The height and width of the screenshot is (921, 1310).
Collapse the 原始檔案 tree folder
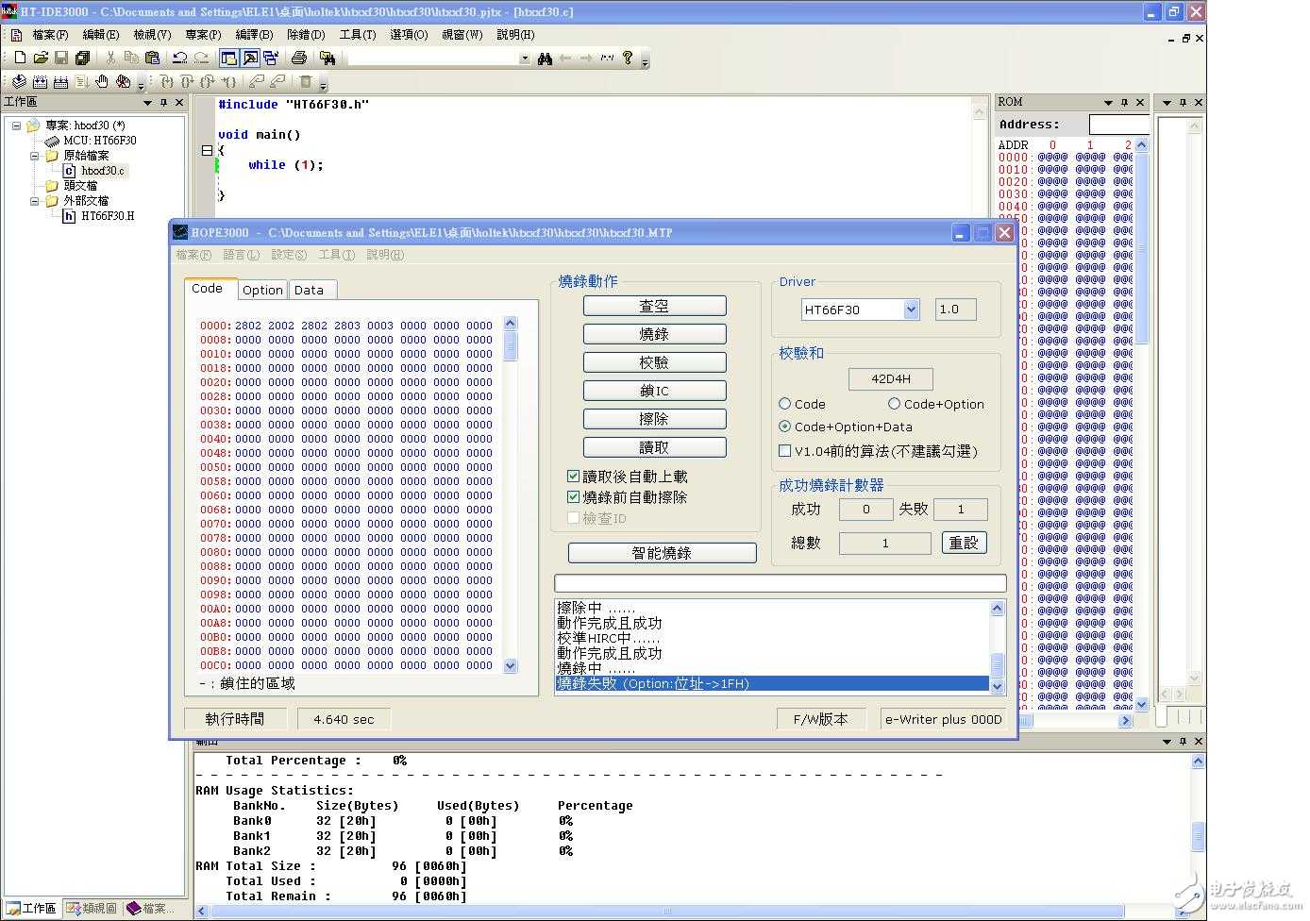coord(35,156)
